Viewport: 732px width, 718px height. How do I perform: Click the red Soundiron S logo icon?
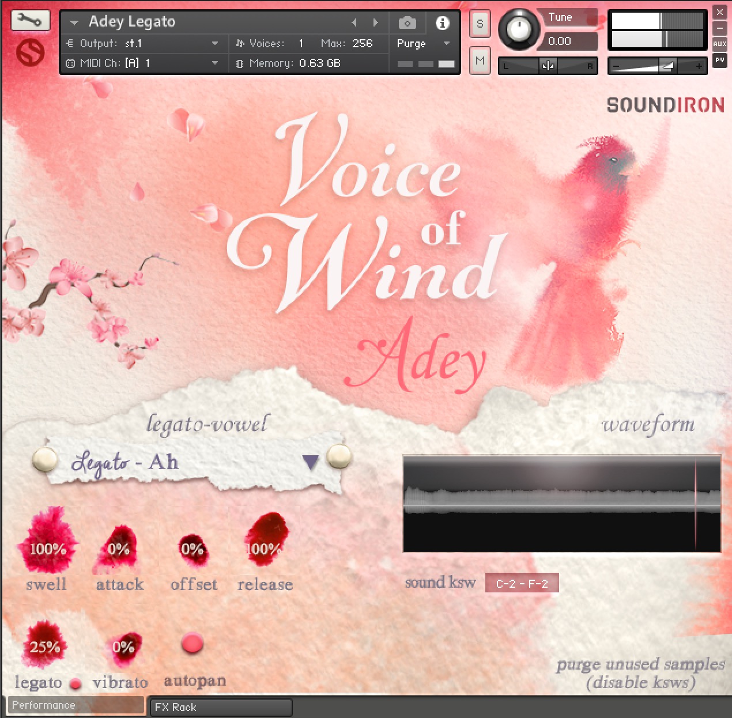tap(30, 53)
